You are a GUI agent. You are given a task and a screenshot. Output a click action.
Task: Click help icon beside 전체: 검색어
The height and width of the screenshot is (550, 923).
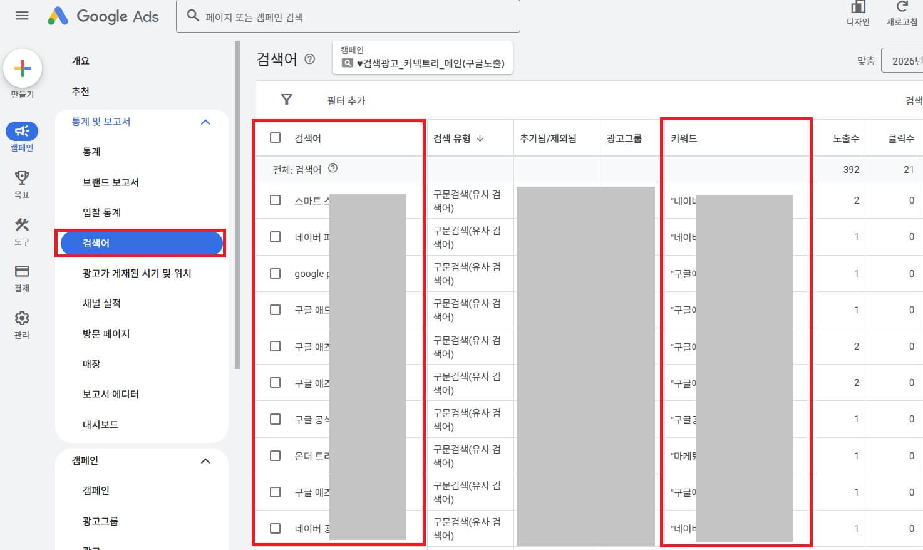point(333,169)
